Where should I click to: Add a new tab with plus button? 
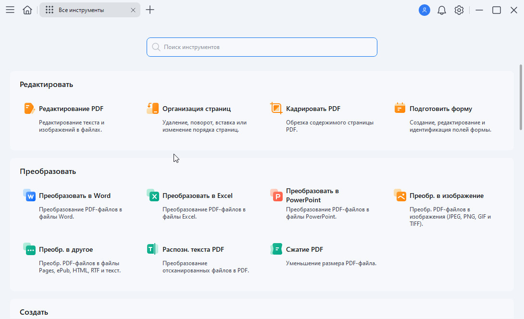[150, 10]
